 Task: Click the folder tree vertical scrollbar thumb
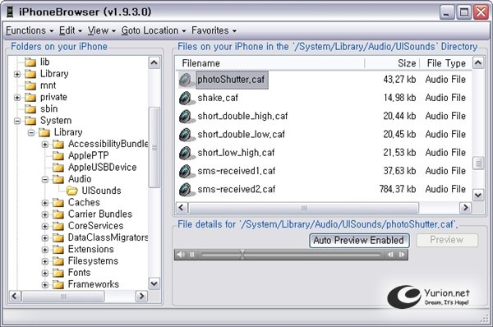click(154, 147)
